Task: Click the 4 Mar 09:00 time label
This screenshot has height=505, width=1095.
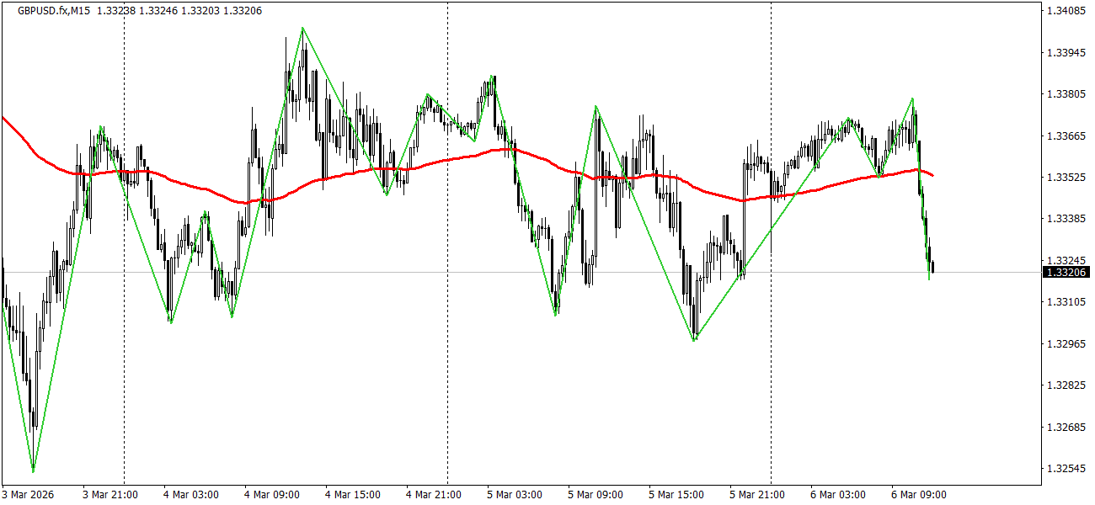Action: 272,495
